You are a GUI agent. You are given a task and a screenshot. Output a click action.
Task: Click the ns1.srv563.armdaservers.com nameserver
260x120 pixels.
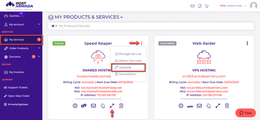click(x=207, y=88)
